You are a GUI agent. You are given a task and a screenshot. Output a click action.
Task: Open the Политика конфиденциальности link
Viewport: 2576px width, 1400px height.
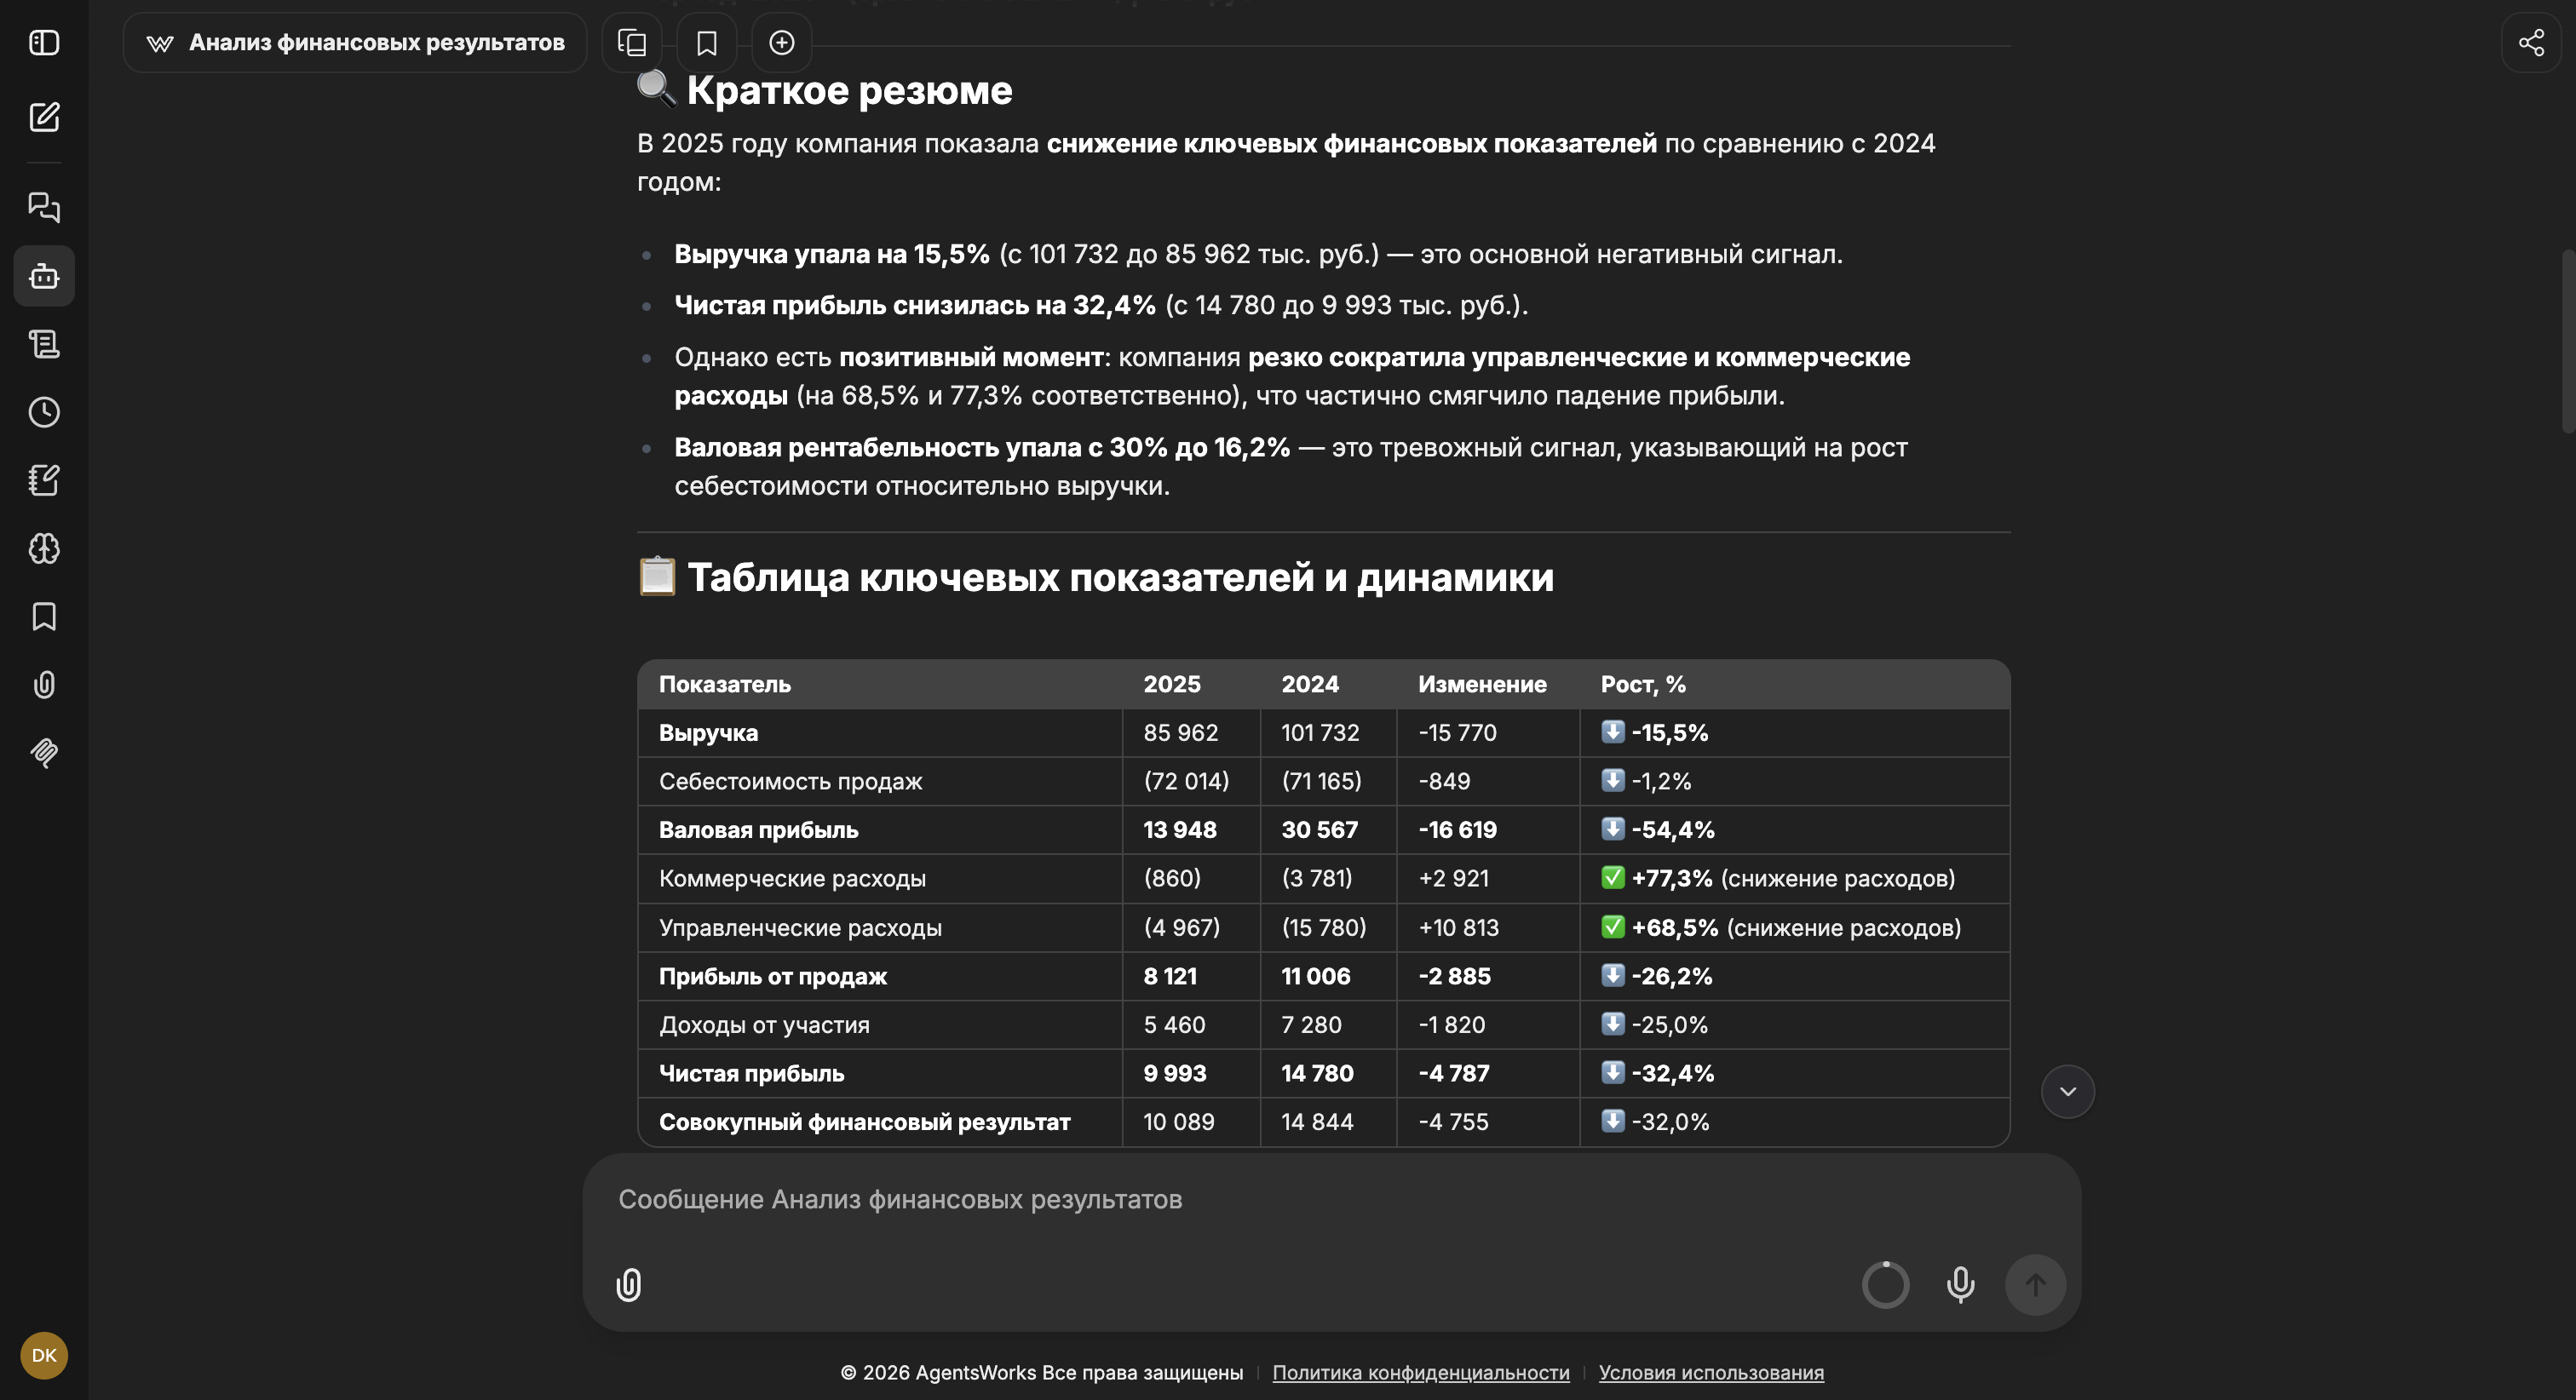[1421, 1372]
